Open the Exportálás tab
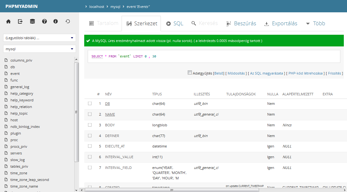Screen dimensions: 347x192 pyautogui.click(x=281, y=23)
